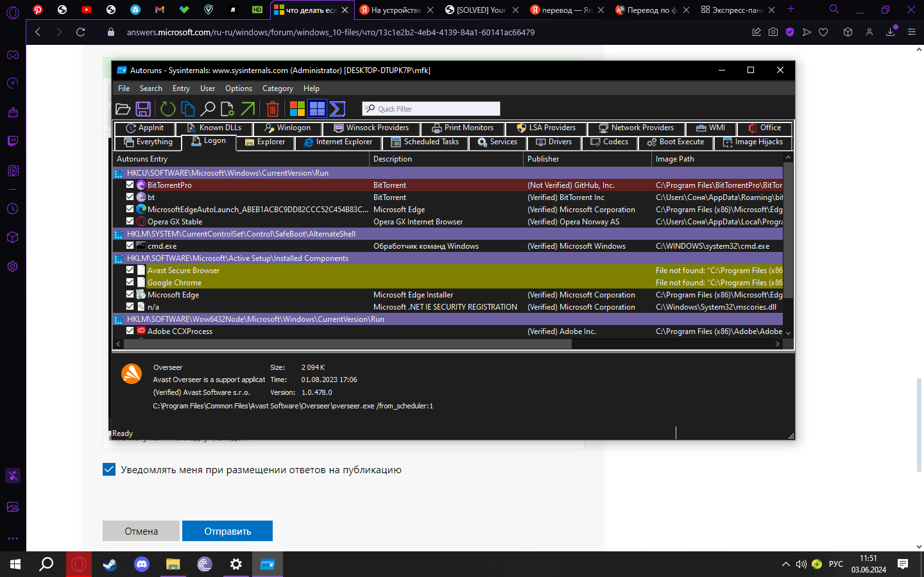Image resolution: width=924 pixels, height=577 pixels.
Task: Click the green Refresh icon in Autoruns
Action: coord(167,109)
